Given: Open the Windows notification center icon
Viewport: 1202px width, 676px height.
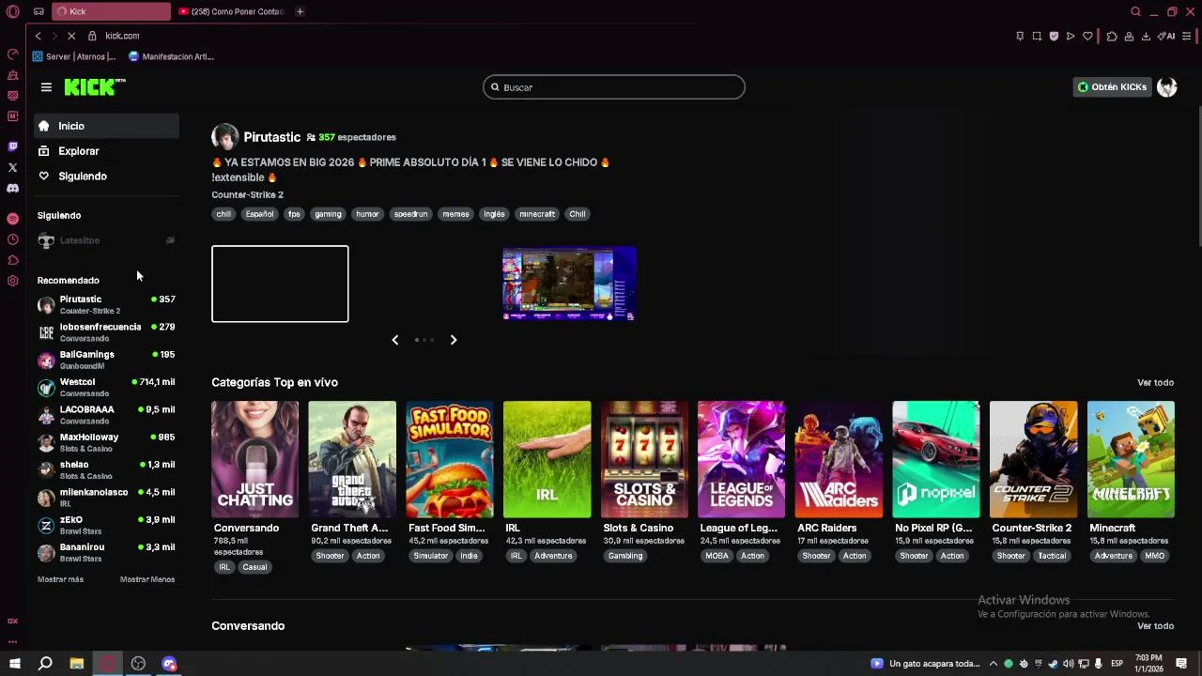Looking at the screenshot, I should coord(1181,664).
